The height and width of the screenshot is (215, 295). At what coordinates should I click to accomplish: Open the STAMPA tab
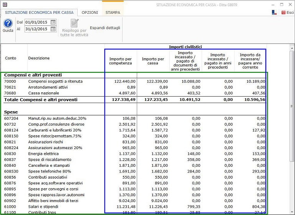113,12
